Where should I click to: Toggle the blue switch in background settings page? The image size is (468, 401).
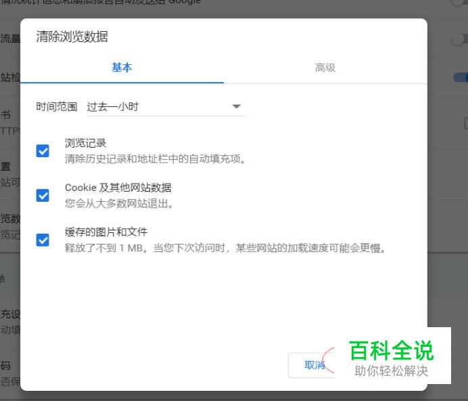[461, 77]
